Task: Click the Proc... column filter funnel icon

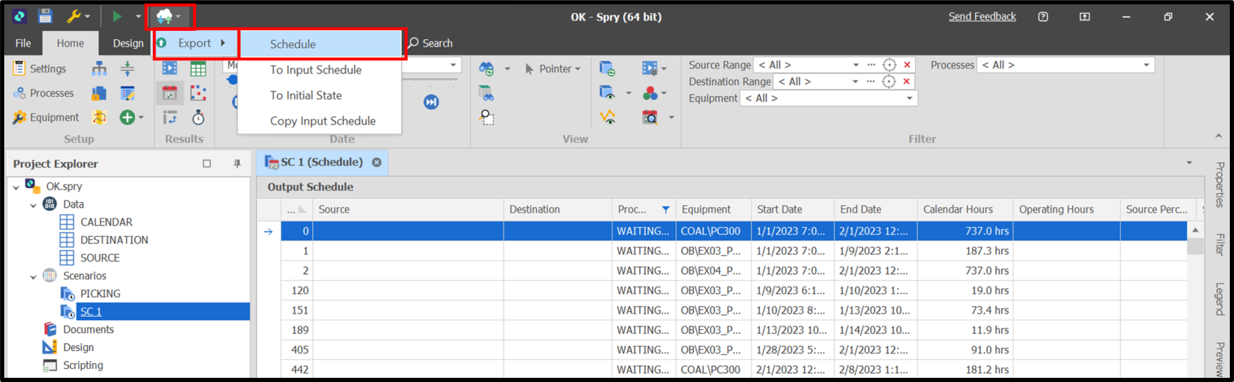Action: pyautogui.click(x=665, y=210)
